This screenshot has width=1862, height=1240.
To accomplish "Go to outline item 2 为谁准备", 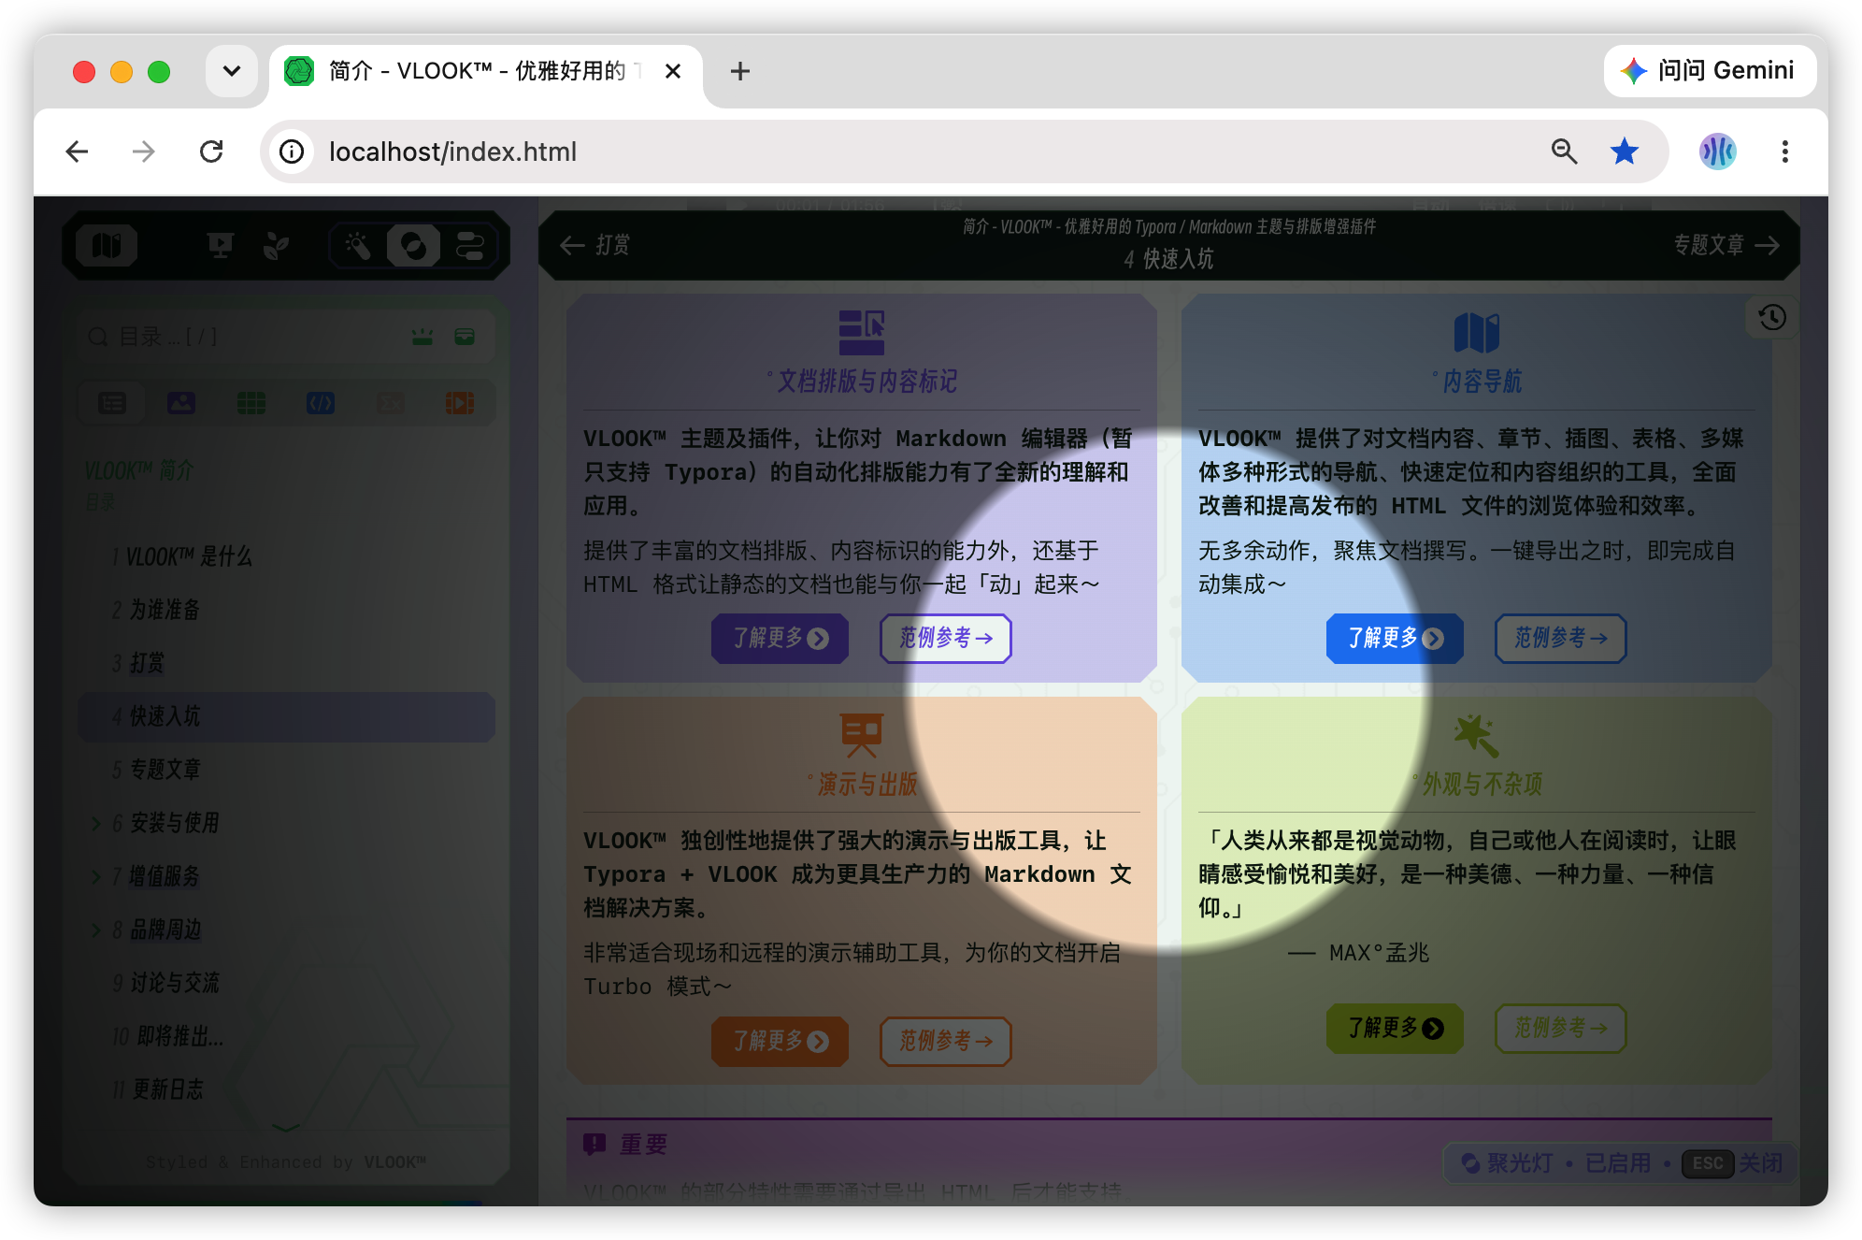I will tap(156, 610).
